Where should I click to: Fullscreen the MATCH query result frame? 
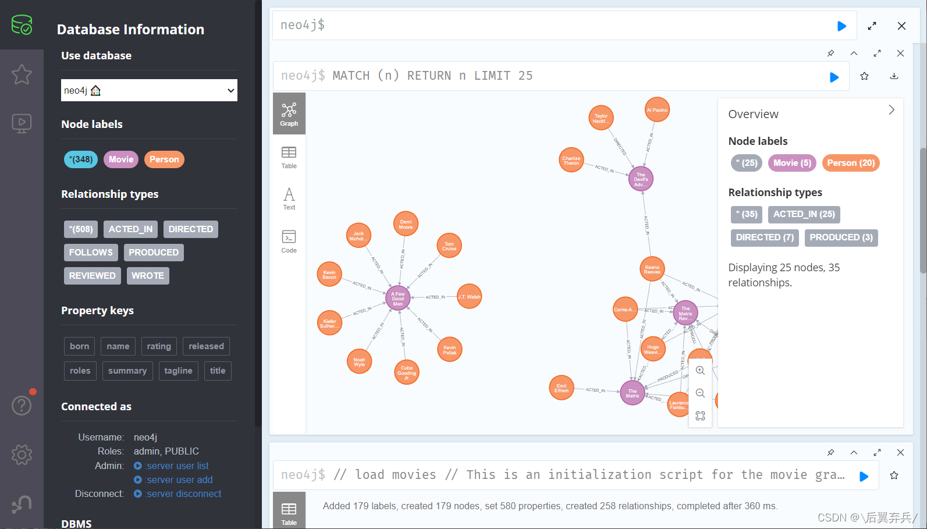[877, 53]
